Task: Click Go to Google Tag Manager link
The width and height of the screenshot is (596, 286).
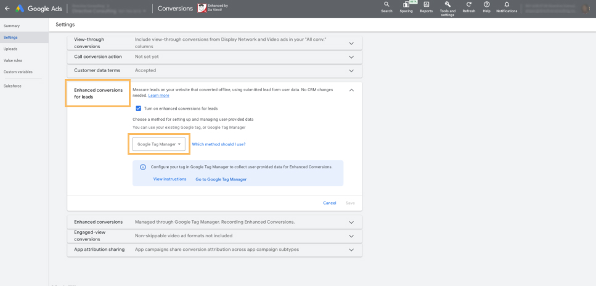Action: pos(221,179)
